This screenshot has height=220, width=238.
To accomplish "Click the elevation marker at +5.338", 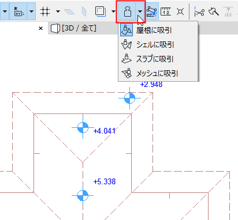I will (x=83, y=195).
